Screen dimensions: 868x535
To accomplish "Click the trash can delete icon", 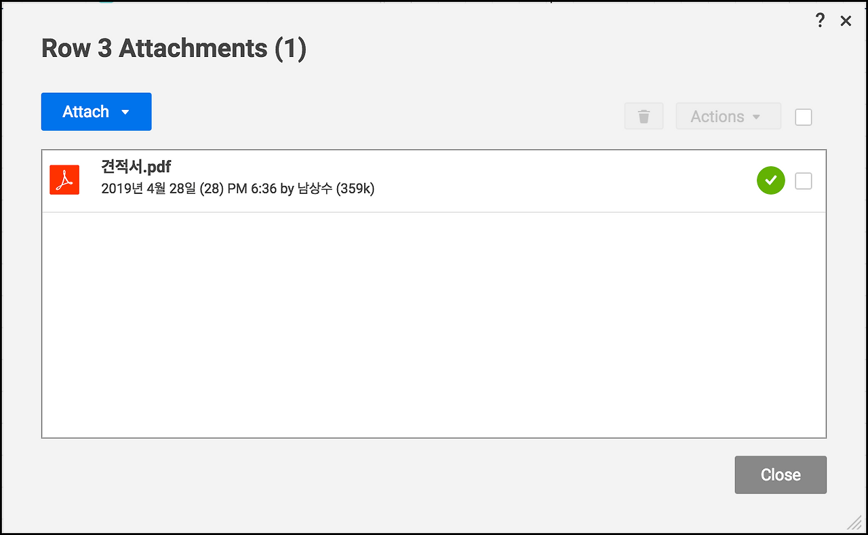I will [x=644, y=117].
